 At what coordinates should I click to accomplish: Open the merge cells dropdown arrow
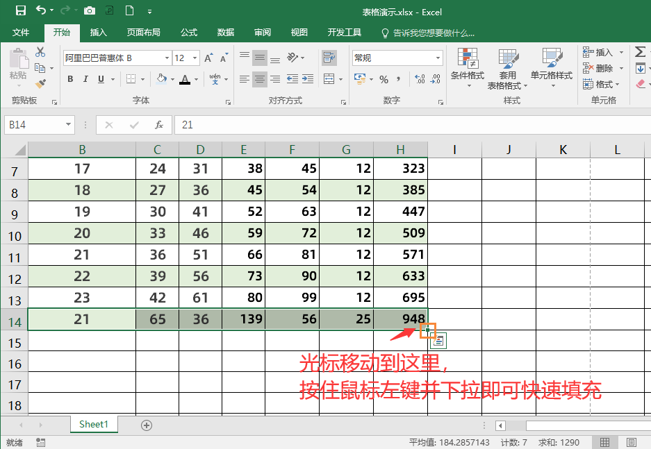[340, 79]
